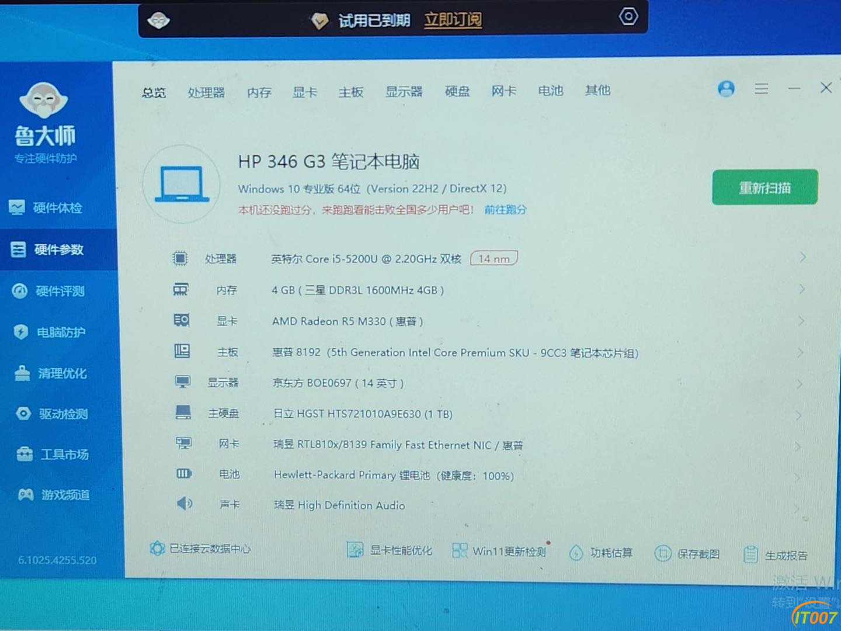Click 保存截图 to save screenshot

(687, 554)
